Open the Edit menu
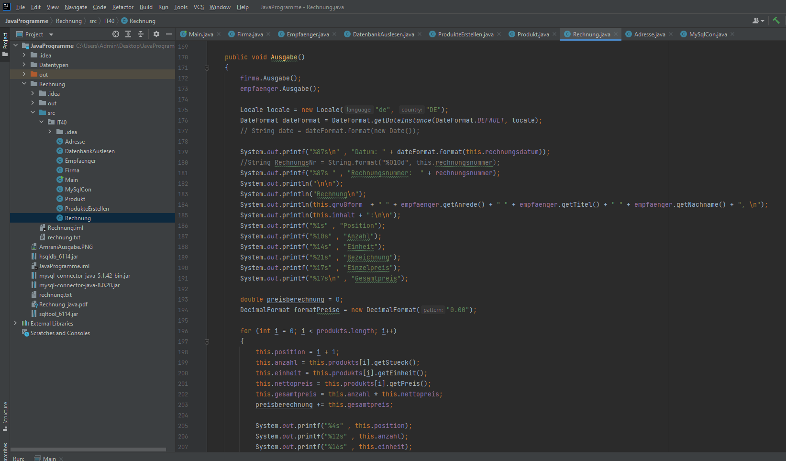 [x=36, y=7]
